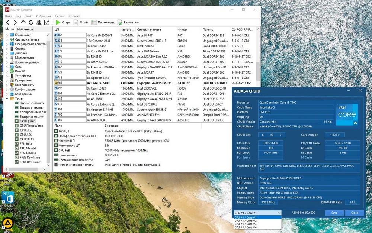Select the 4x Core i7-2600 HT result row

(154, 35)
